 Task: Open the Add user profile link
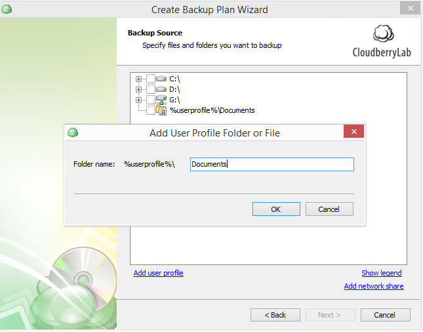158,273
